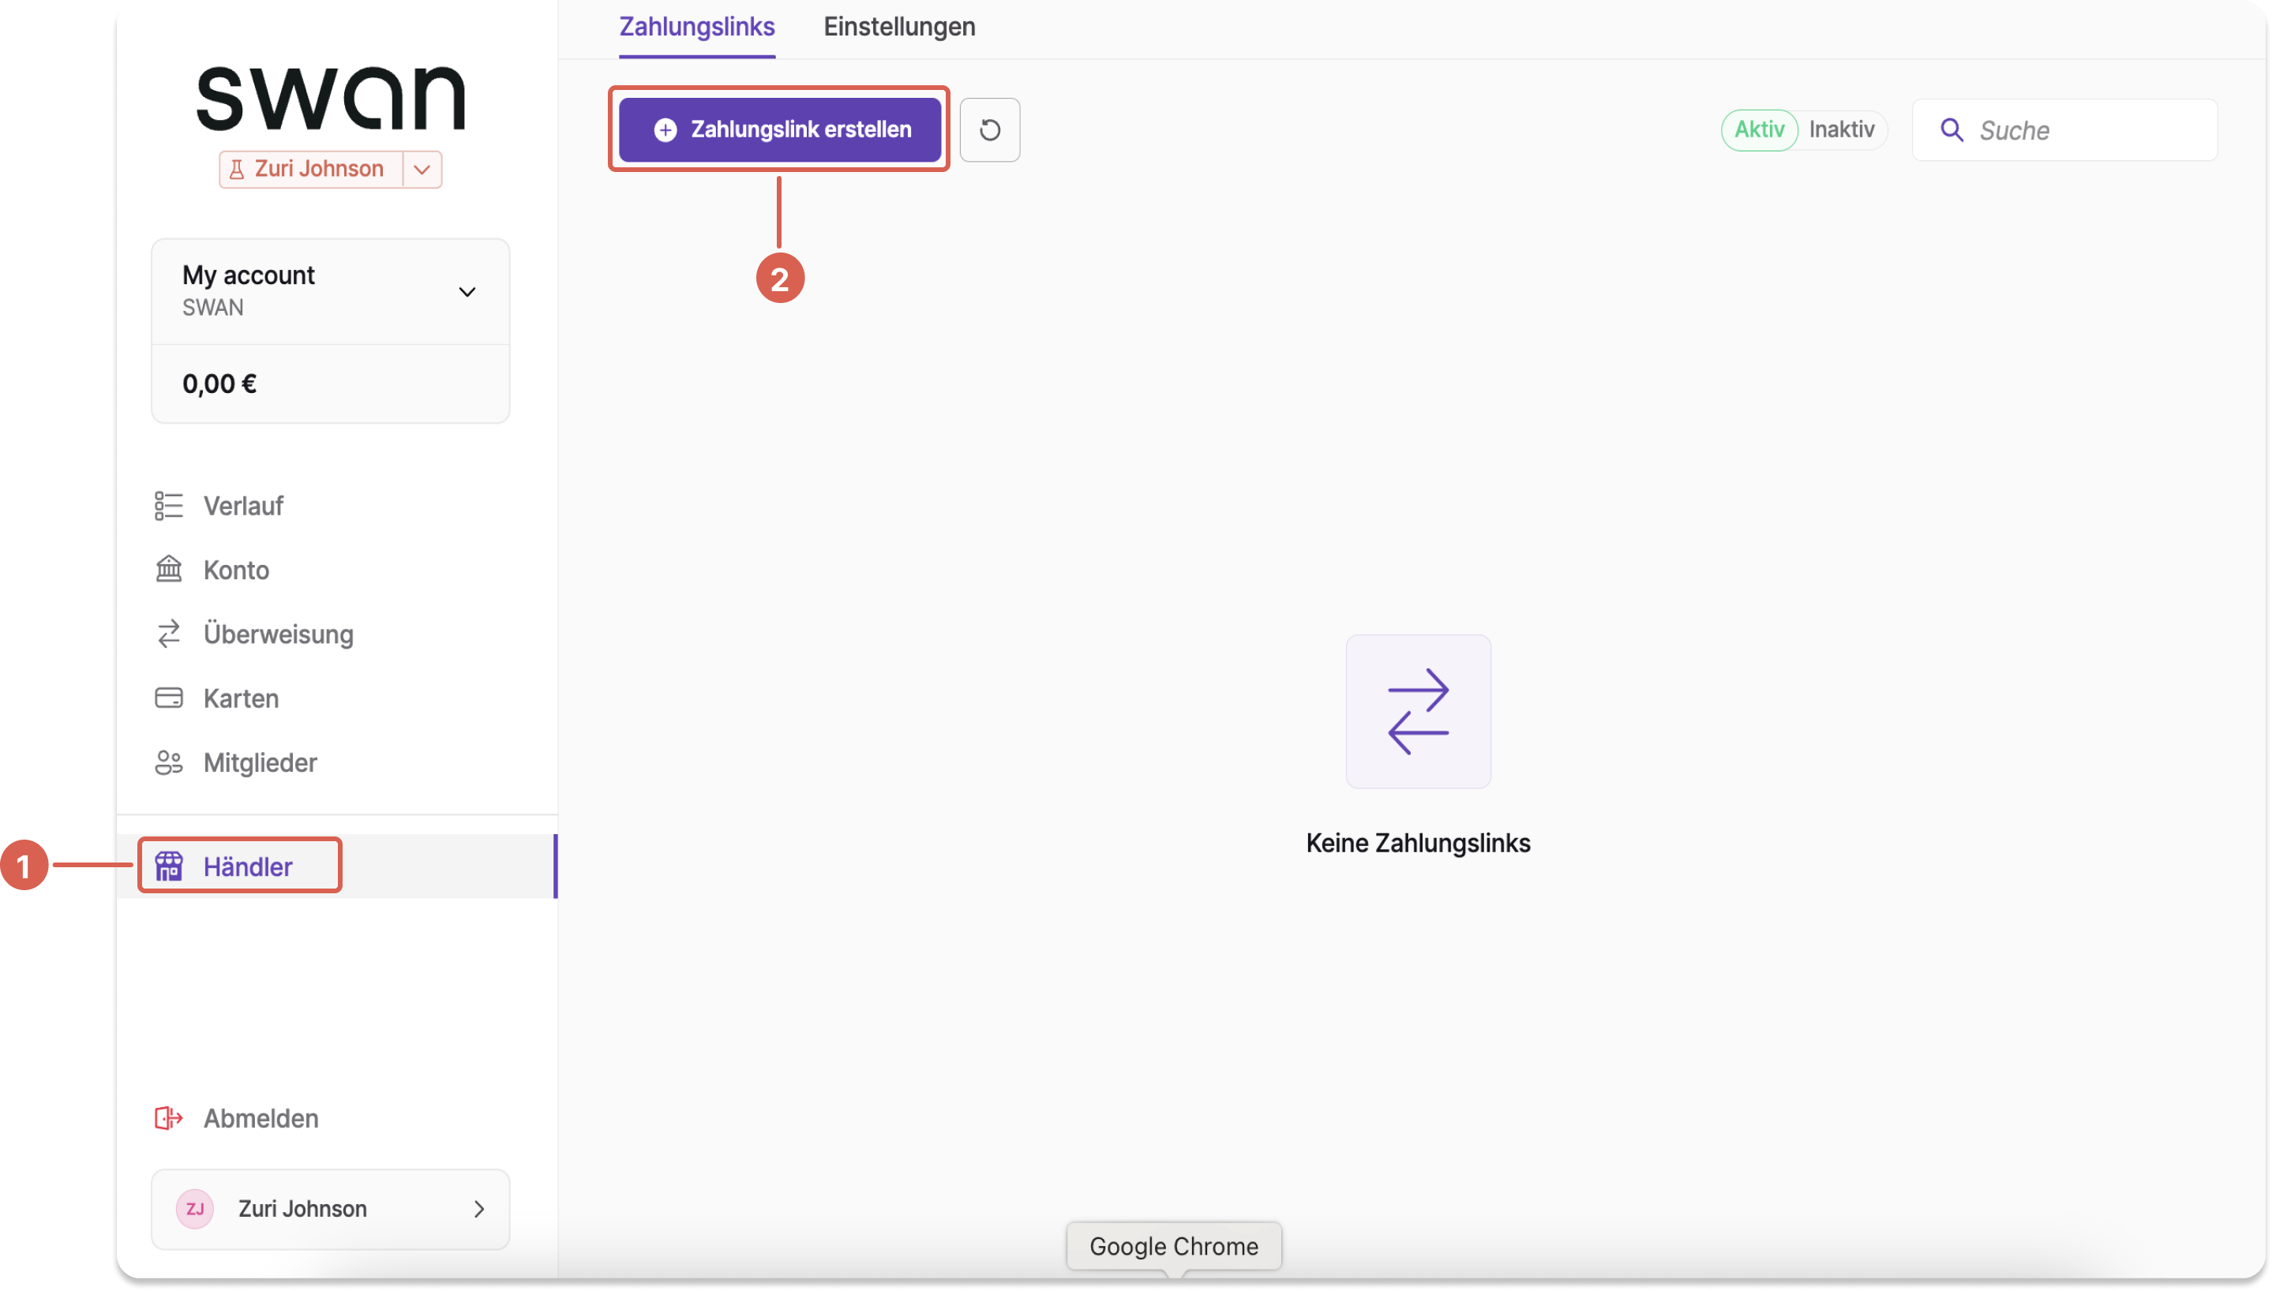Click the Google Chrome tooltip

[x=1173, y=1246]
